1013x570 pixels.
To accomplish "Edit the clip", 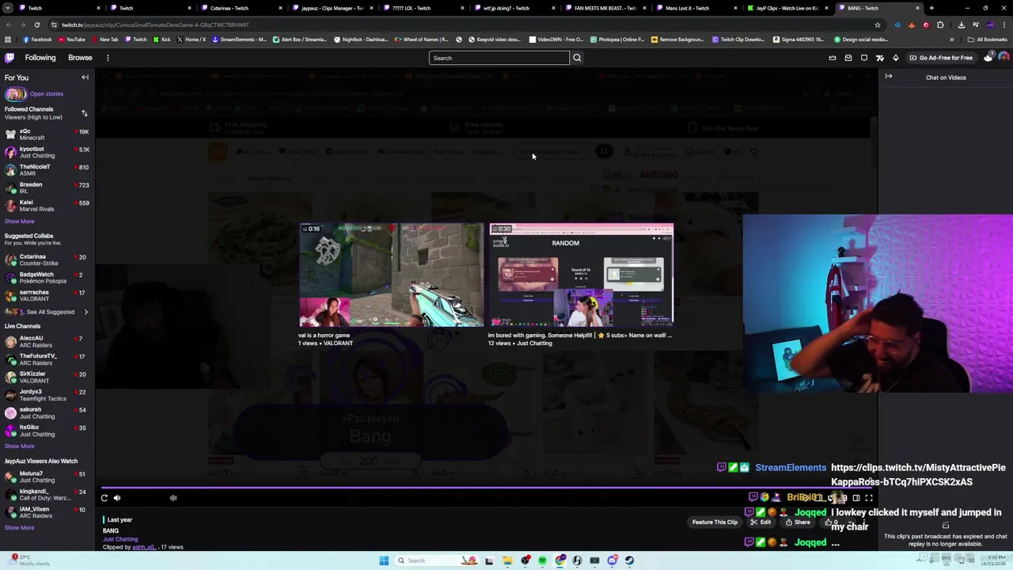I will (x=761, y=522).
